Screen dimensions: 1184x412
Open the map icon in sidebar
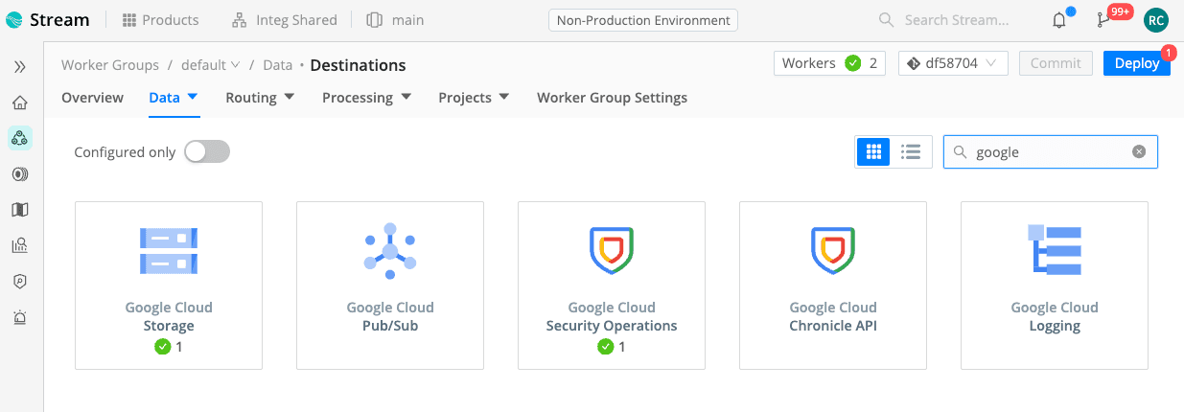(x=20, y=210)
